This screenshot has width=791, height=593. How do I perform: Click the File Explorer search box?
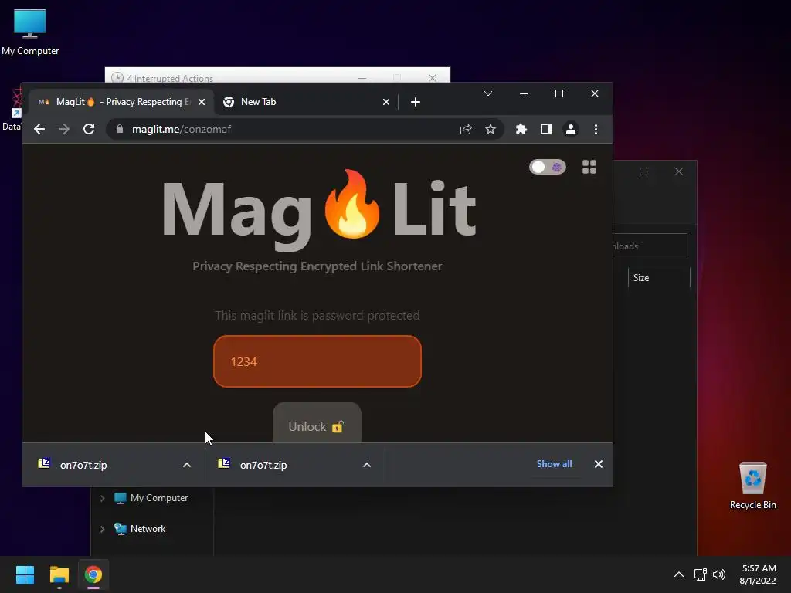(650, 246)
